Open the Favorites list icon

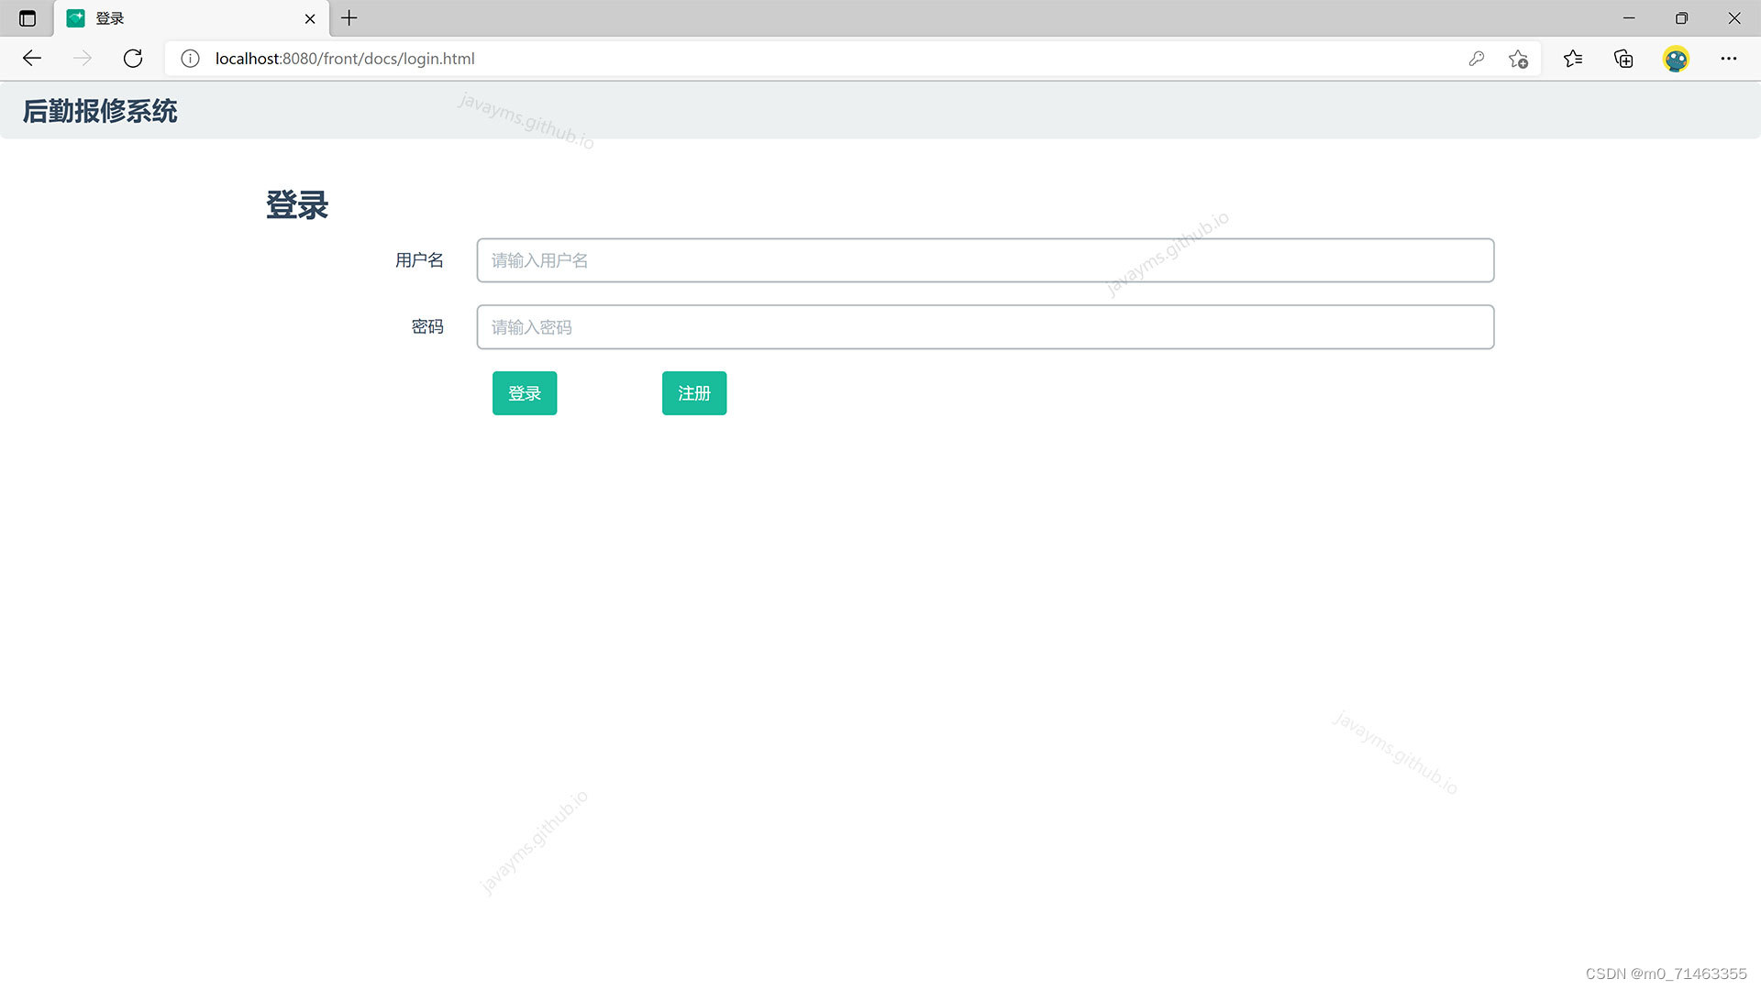click(x=1573, y=59)
